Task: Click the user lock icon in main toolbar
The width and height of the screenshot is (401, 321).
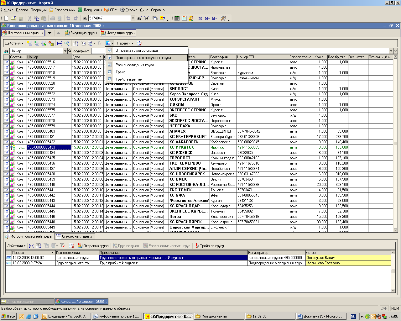Action: tap(191, 18)
